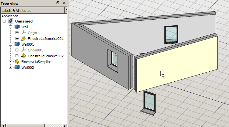This screenshot has height=127, width=229.
Task: Click the Unnamed document icon
Action: coord(11,21)
